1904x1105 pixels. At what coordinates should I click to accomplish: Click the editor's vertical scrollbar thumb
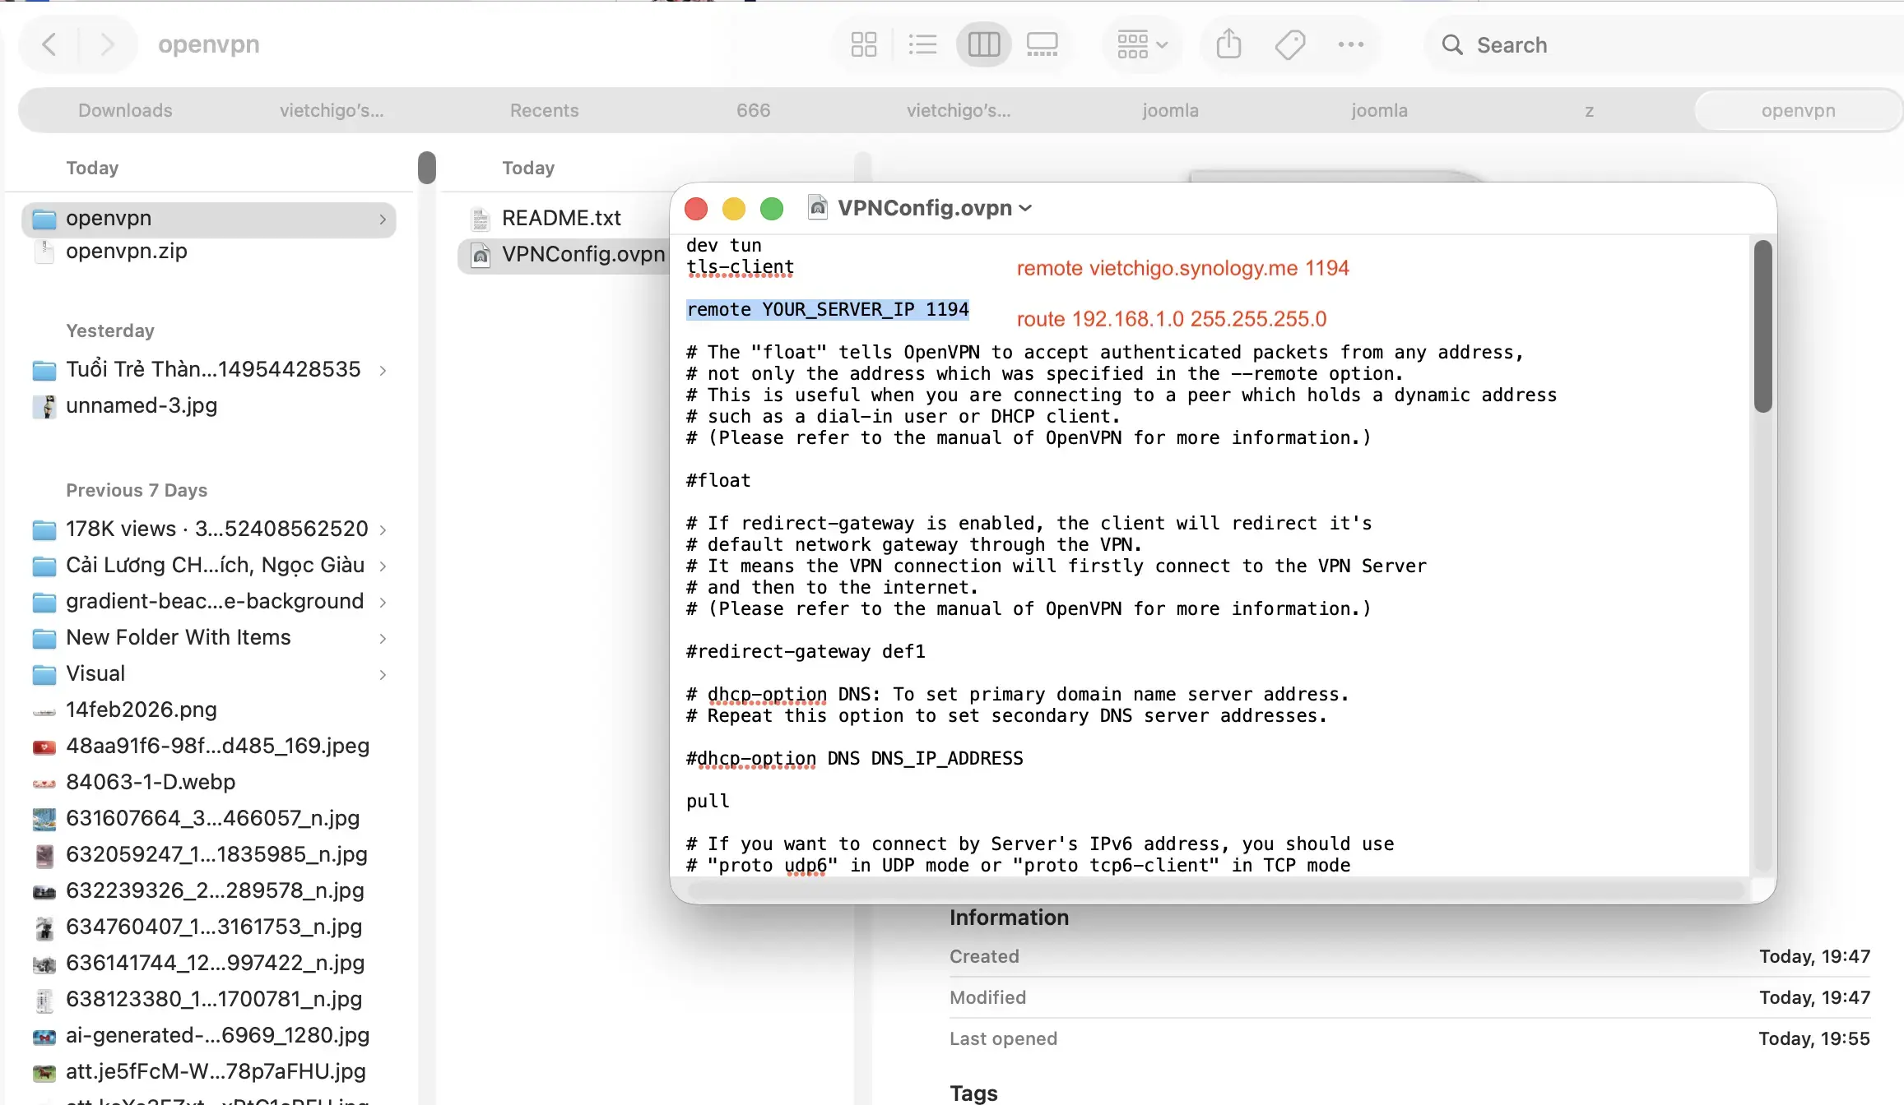1762,326
